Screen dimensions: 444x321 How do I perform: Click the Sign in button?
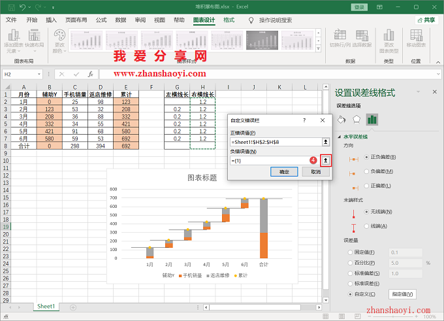pos(359,7)
